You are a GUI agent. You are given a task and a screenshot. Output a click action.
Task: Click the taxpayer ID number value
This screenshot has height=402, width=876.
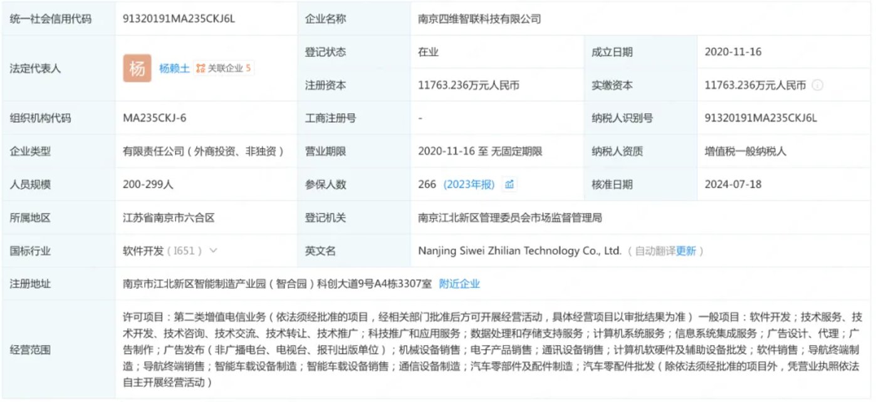[761, 118]
